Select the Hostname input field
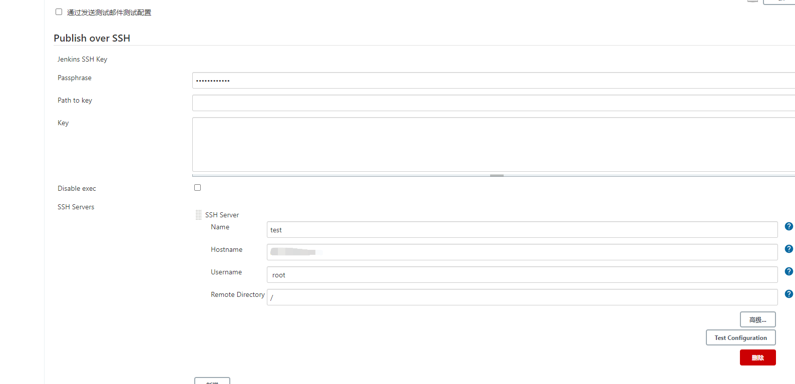795x384 pixels. pyautogui.click(x=522, y=252)
